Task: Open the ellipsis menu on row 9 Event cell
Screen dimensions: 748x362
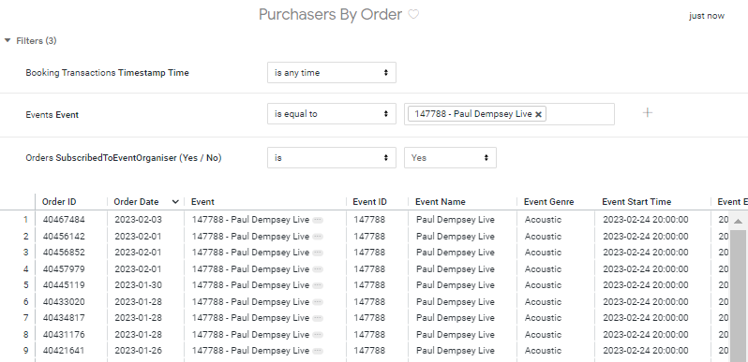Action: pyautogui.click(x=318, y=351)
